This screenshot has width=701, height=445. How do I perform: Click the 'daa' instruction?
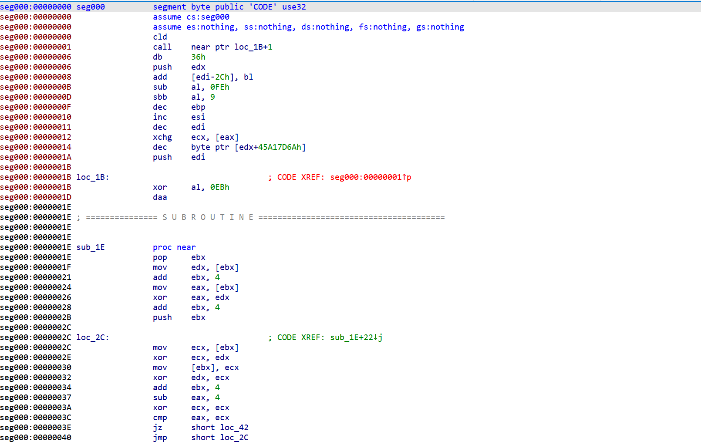pos(160,197)
